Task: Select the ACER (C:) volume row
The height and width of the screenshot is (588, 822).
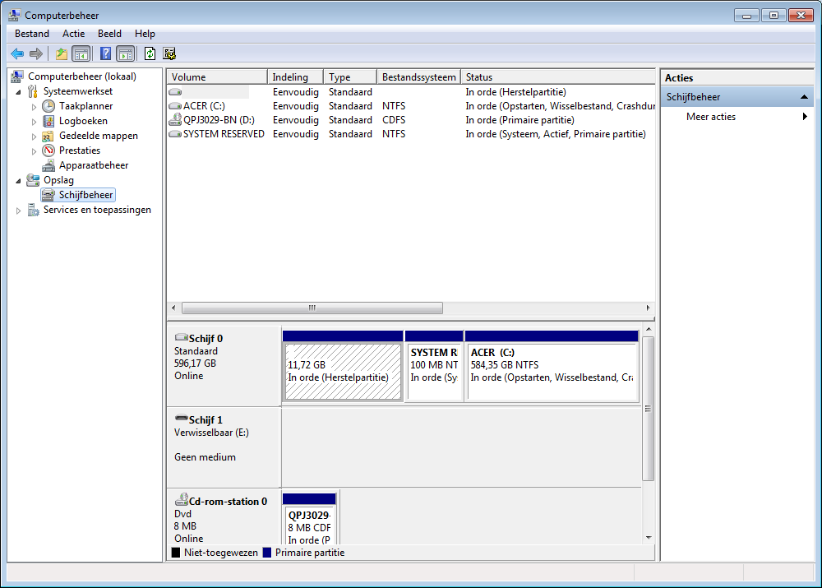Action: pyautogui.click(x=204, y=106)
